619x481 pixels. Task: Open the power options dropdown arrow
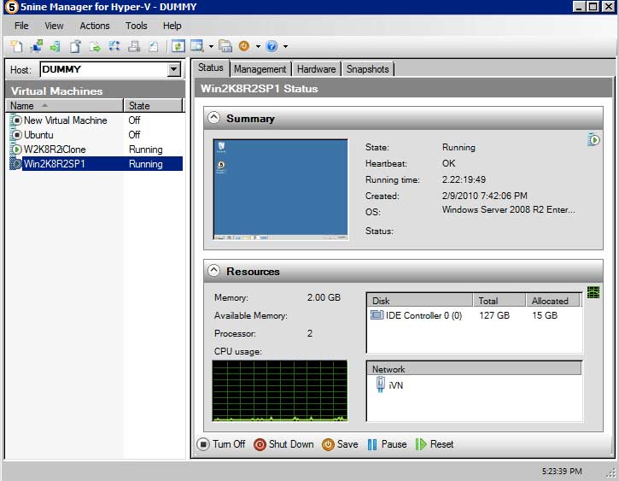coord(258,47)
